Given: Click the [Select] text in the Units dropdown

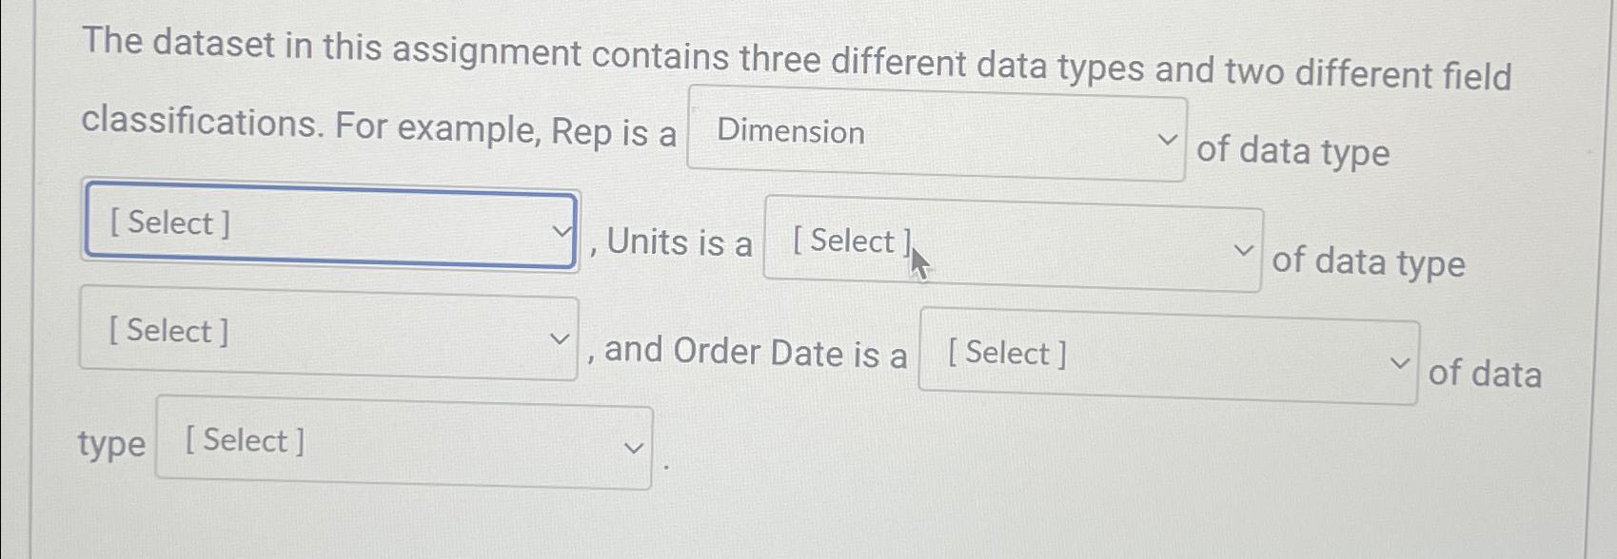Looking at the screenshot, I should (x=849, y=241).
